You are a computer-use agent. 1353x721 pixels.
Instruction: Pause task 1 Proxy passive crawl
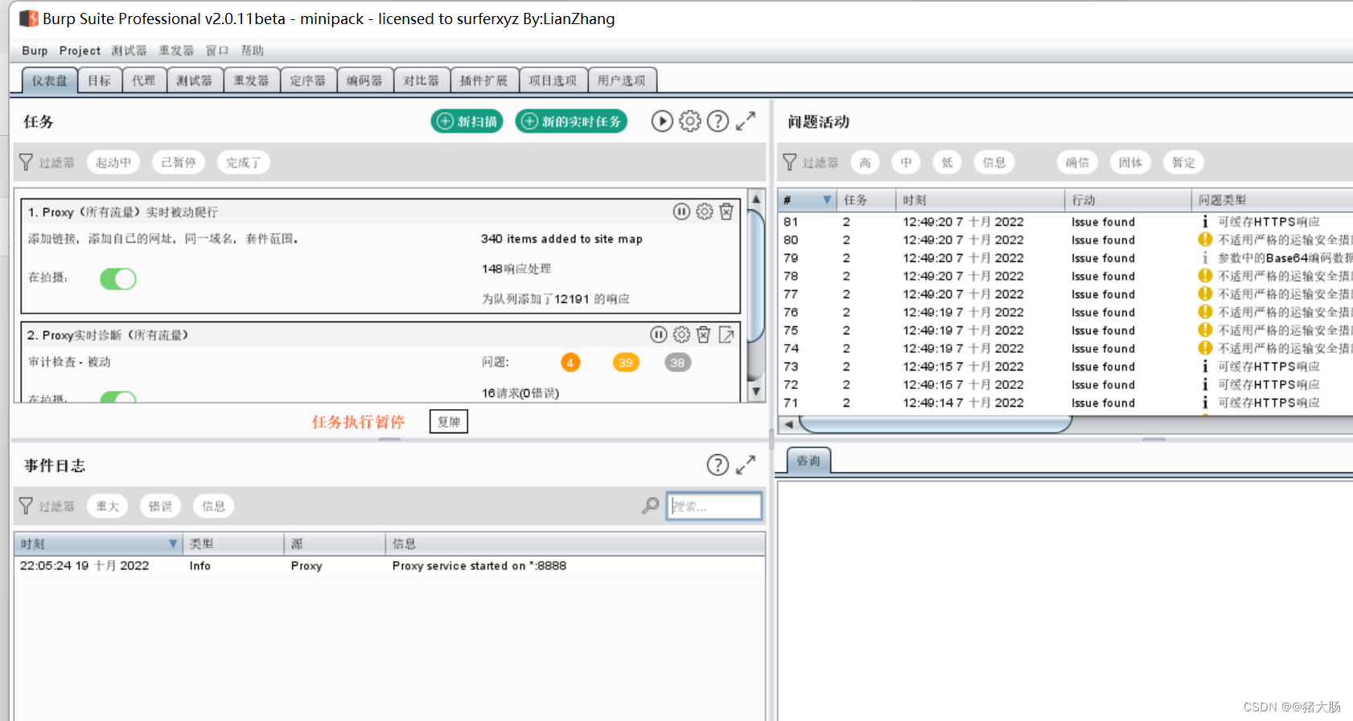(x=681, y=211)
